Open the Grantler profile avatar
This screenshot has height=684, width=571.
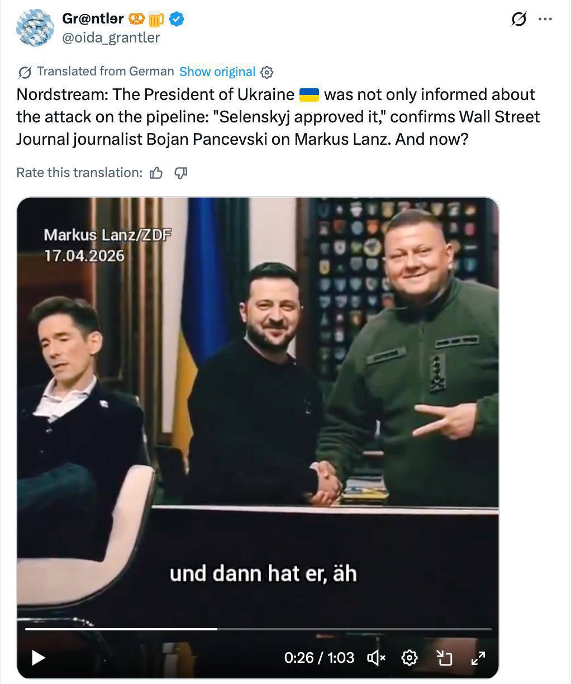(35, 29)
